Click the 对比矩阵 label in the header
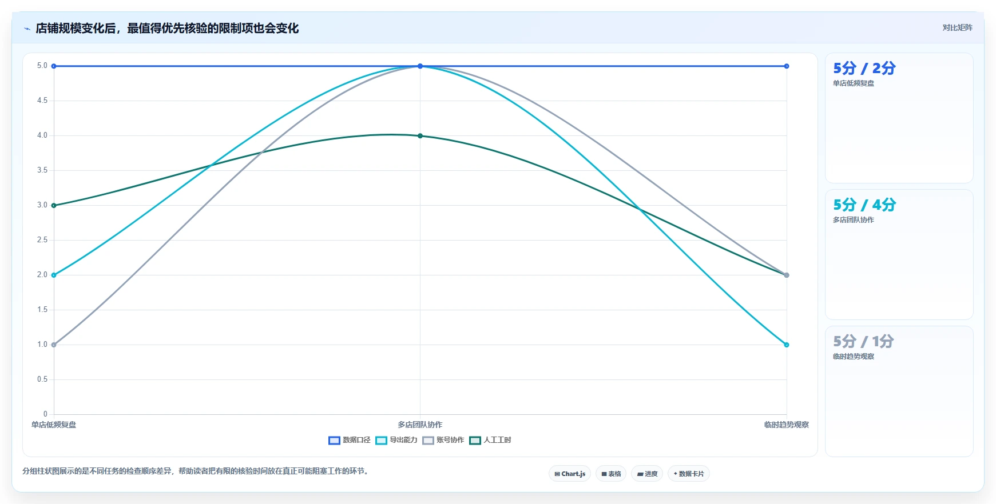 click(x=957, y=27)
